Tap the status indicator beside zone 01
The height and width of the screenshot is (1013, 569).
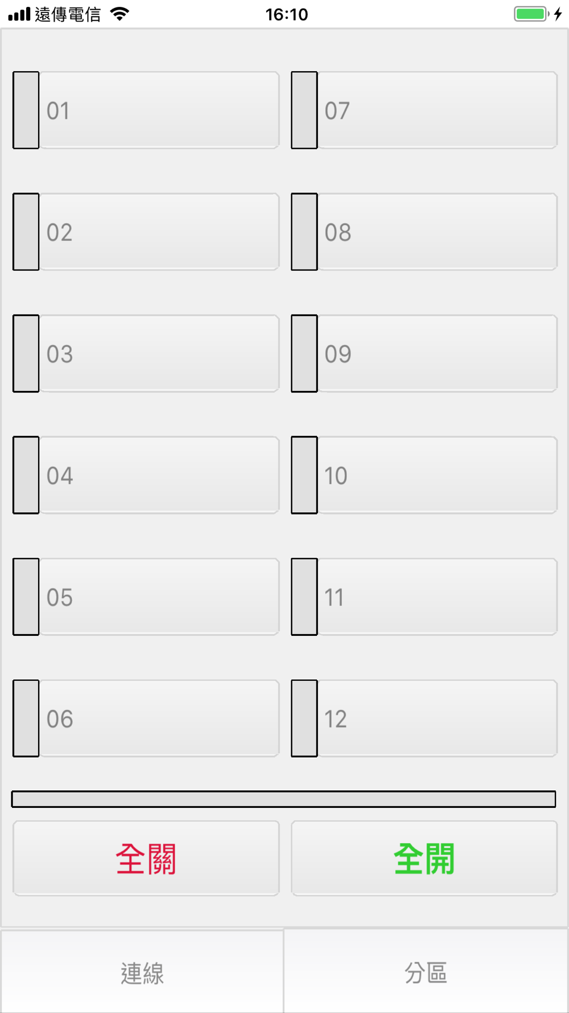click(26, 110)
